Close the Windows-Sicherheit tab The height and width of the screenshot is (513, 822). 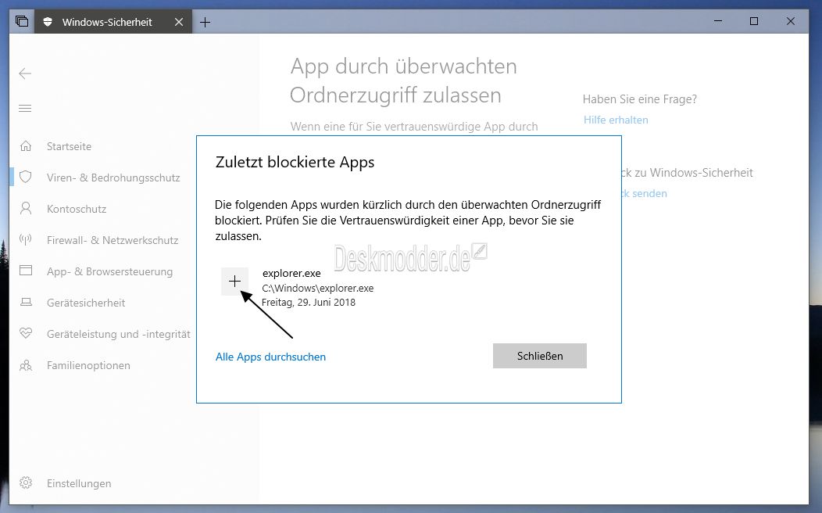point(179,22)
